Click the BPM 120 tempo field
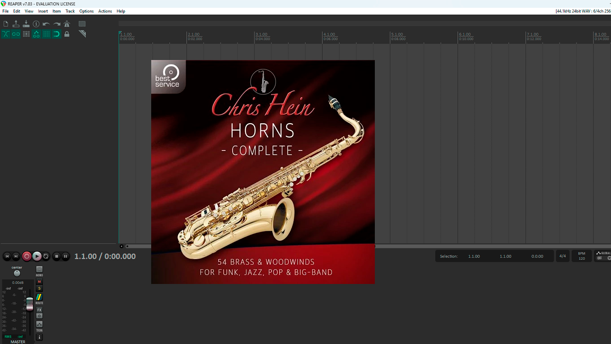The height and width of the screenshot is (344, 611). click(x=581, y=256)
